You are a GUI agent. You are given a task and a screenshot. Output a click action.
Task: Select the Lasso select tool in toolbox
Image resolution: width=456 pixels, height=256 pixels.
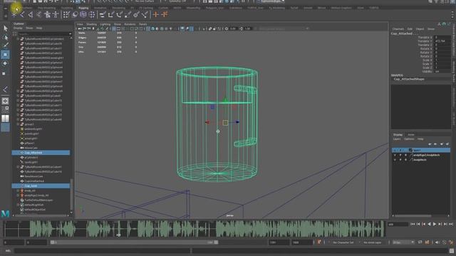tap(5, 37)
